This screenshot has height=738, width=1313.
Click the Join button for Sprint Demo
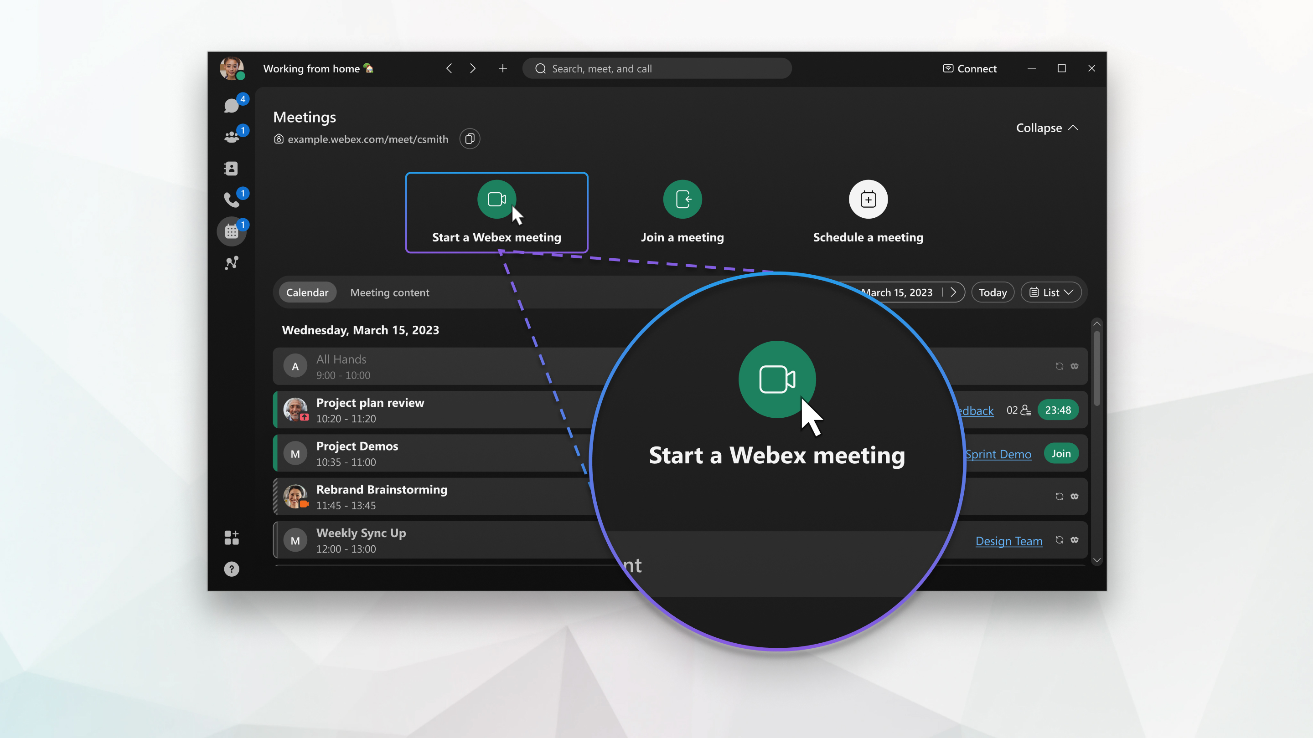tap(1060, 453)
